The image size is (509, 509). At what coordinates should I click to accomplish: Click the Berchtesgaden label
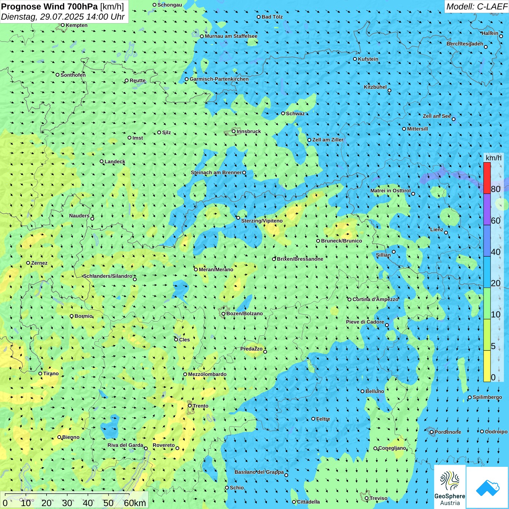coord(465,44)
